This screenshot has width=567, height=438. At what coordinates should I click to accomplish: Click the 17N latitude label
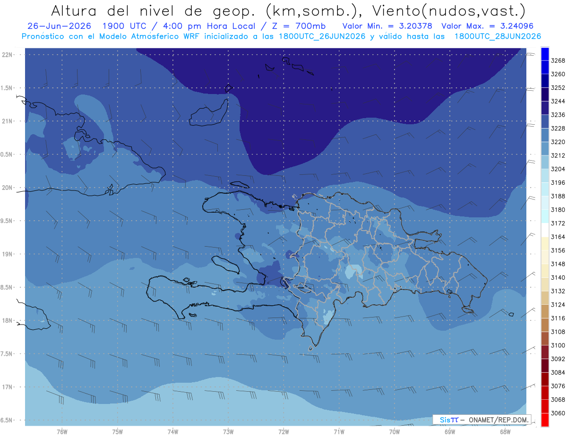(8, 387)
